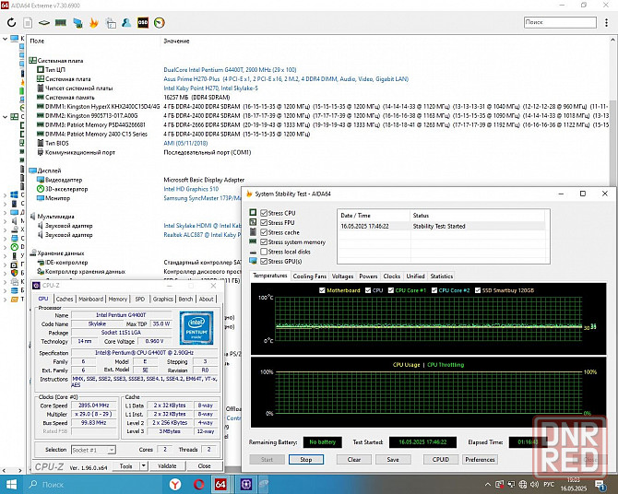
Task: Open the Windows Start menu
Action: point(11,485)
